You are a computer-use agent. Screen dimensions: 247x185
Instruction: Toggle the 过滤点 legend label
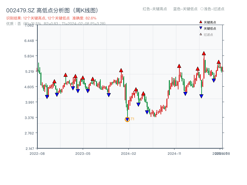[x=208, y=35]
